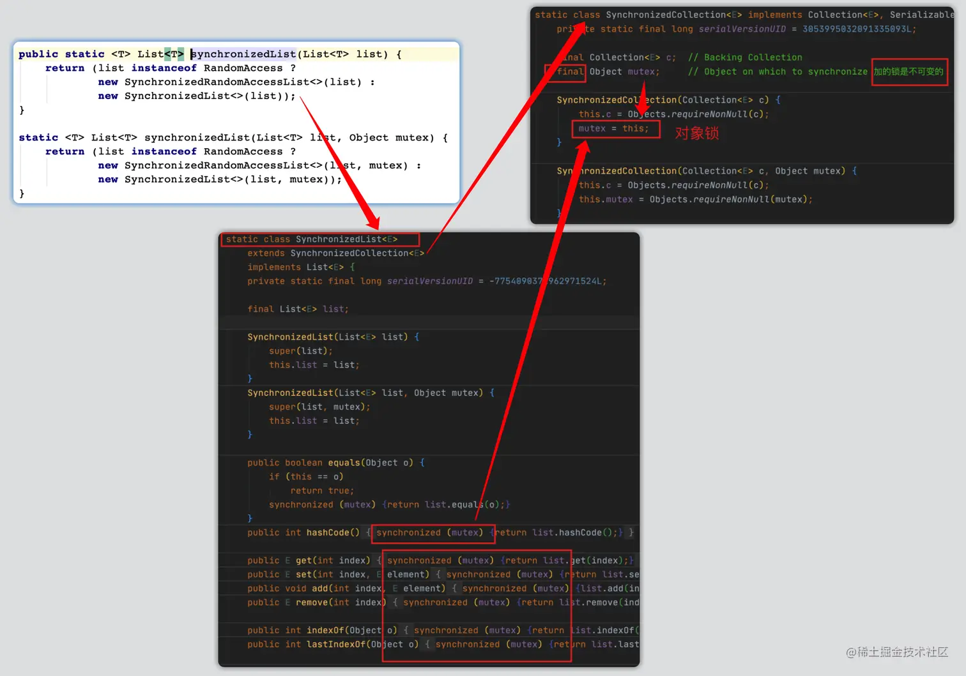Click the 'synchronizedList(List<T> list, Object mutex)' signature line
Screen dimensions: 966x676
tap(233, 137)
